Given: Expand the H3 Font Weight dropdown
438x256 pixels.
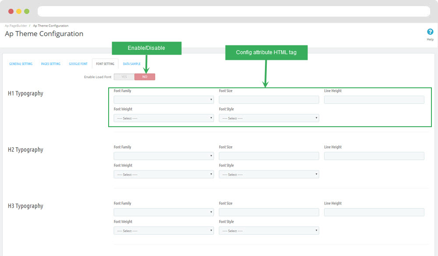Looking at the screenshot, I should [163, 231].
